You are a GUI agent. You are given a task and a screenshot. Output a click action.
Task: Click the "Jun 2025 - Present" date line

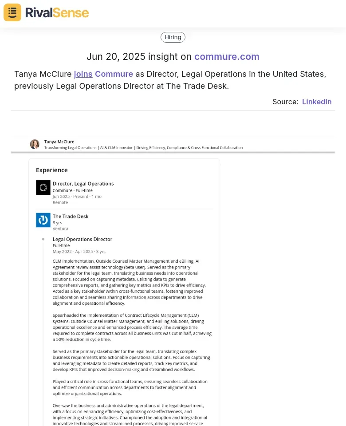pyautogui.click(x=77, y=197)
